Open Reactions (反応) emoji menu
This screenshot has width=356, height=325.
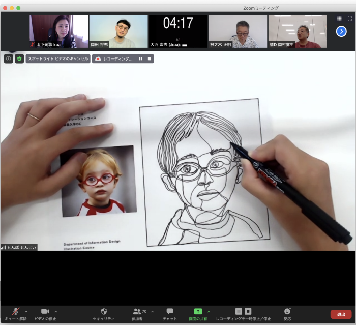[287, 314]
